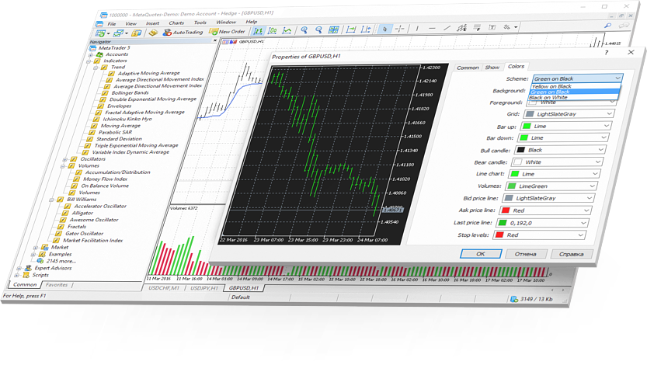
Task: Switch to the Common tab in Properties dialog
Action: (x=468, y=68)
